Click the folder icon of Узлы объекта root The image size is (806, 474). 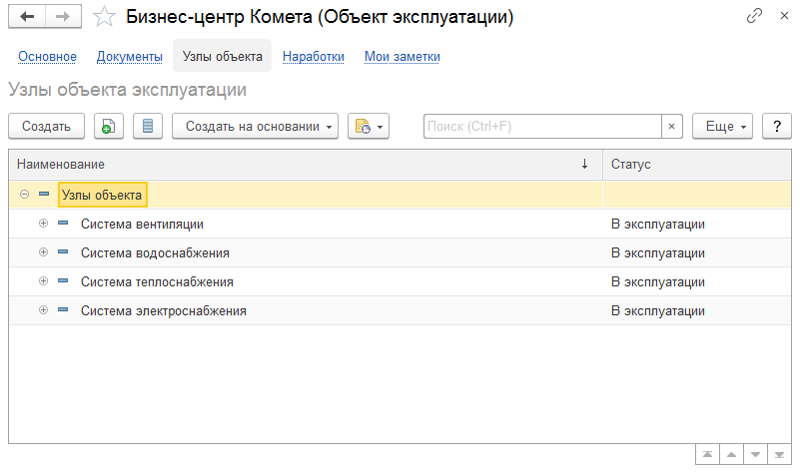(44, 195)
